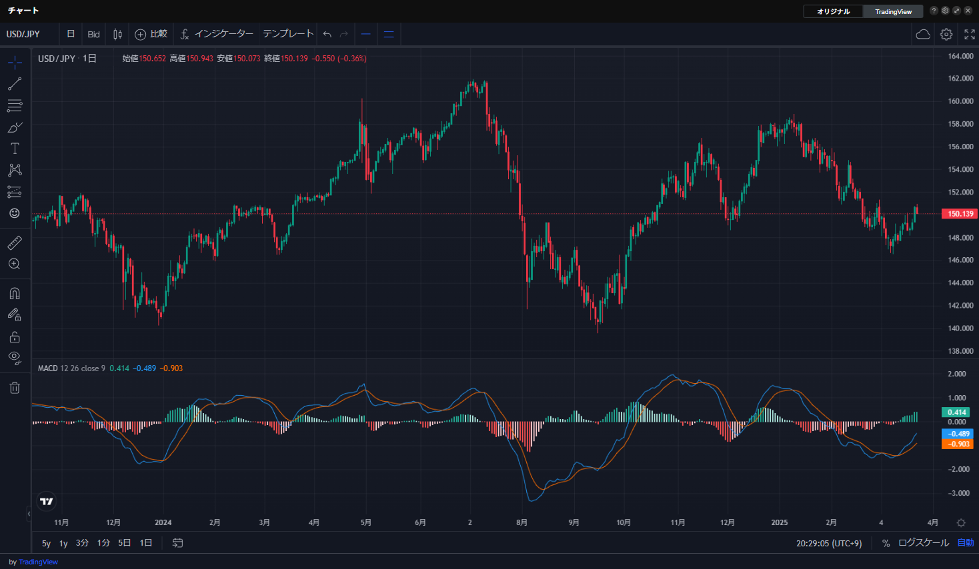Click the USD/JPY symbol search field
979x569 pixels.
click(x=24, y=34)
